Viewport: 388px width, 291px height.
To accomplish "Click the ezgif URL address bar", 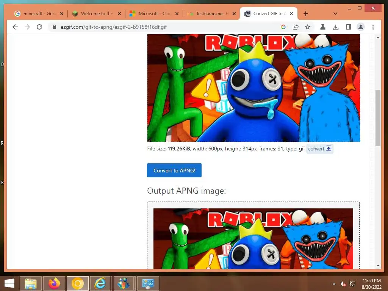I will 163,27.
